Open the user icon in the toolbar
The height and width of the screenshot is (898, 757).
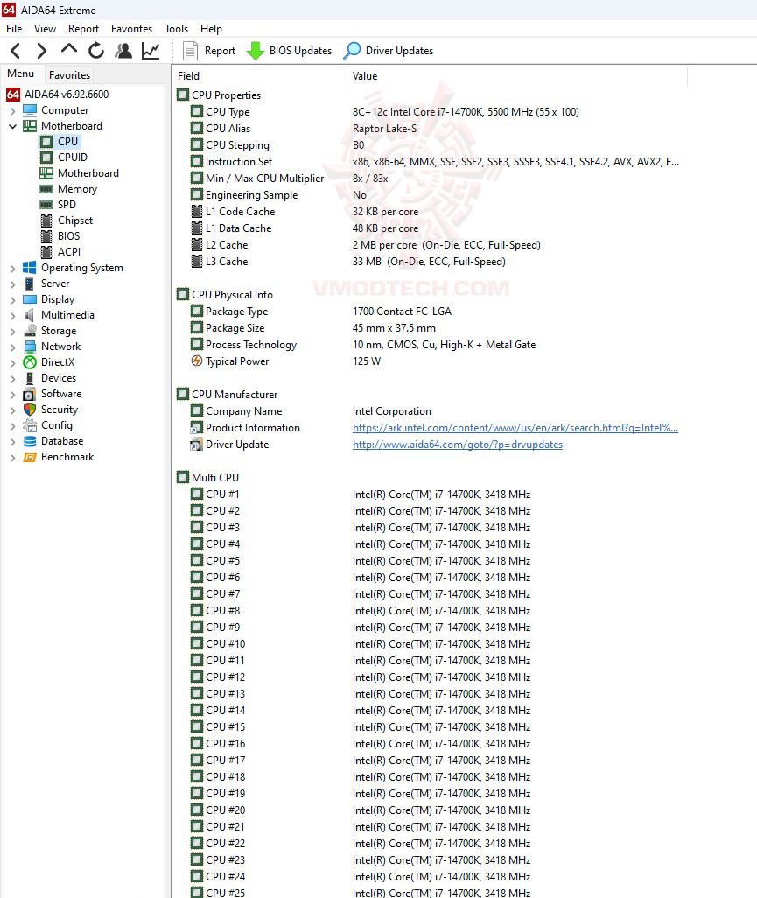click(x=123, y=51)
